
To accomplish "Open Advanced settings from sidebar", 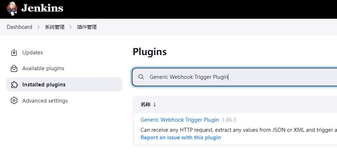I will pos(64,100).
